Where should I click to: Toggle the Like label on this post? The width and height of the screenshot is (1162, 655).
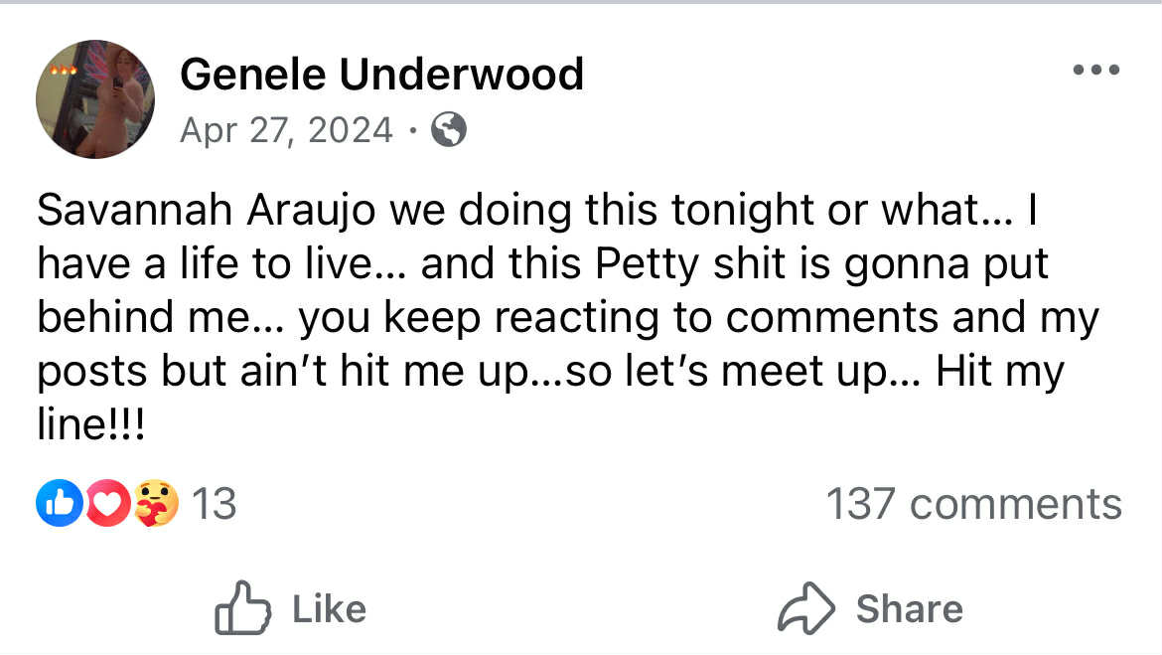329,608
